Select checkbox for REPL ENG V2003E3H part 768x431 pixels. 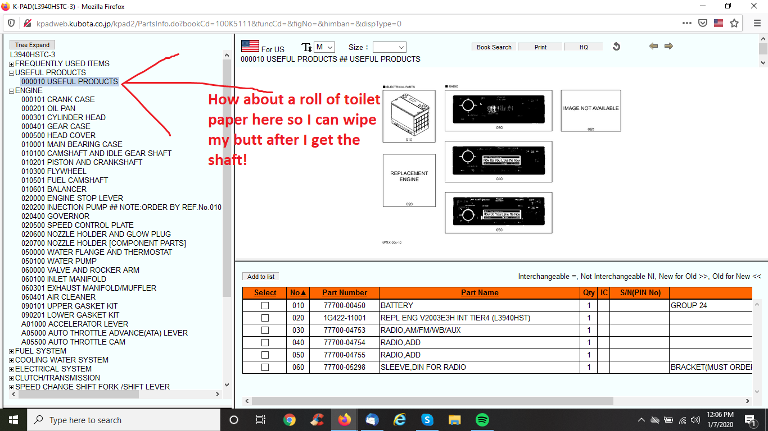point(265,318)
